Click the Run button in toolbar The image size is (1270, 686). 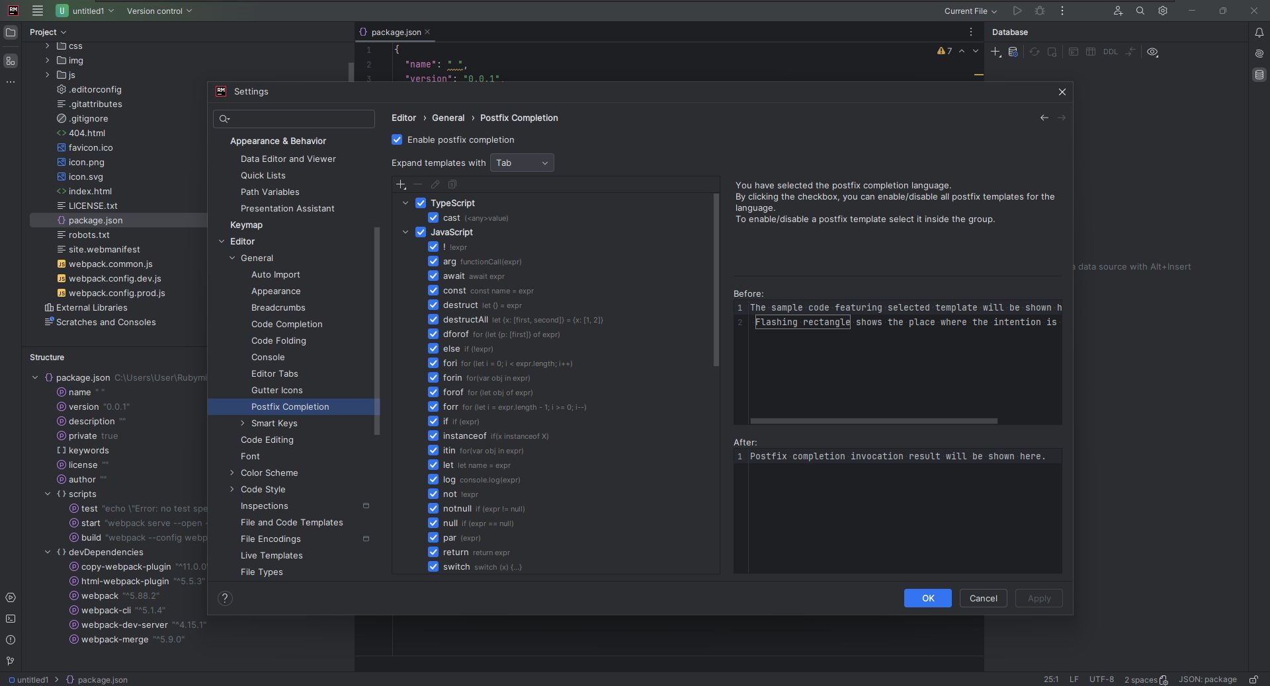(1017, 11)
